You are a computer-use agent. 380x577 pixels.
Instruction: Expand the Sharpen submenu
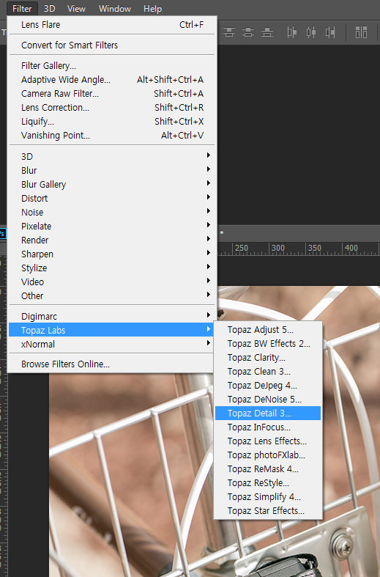[112, 254]
